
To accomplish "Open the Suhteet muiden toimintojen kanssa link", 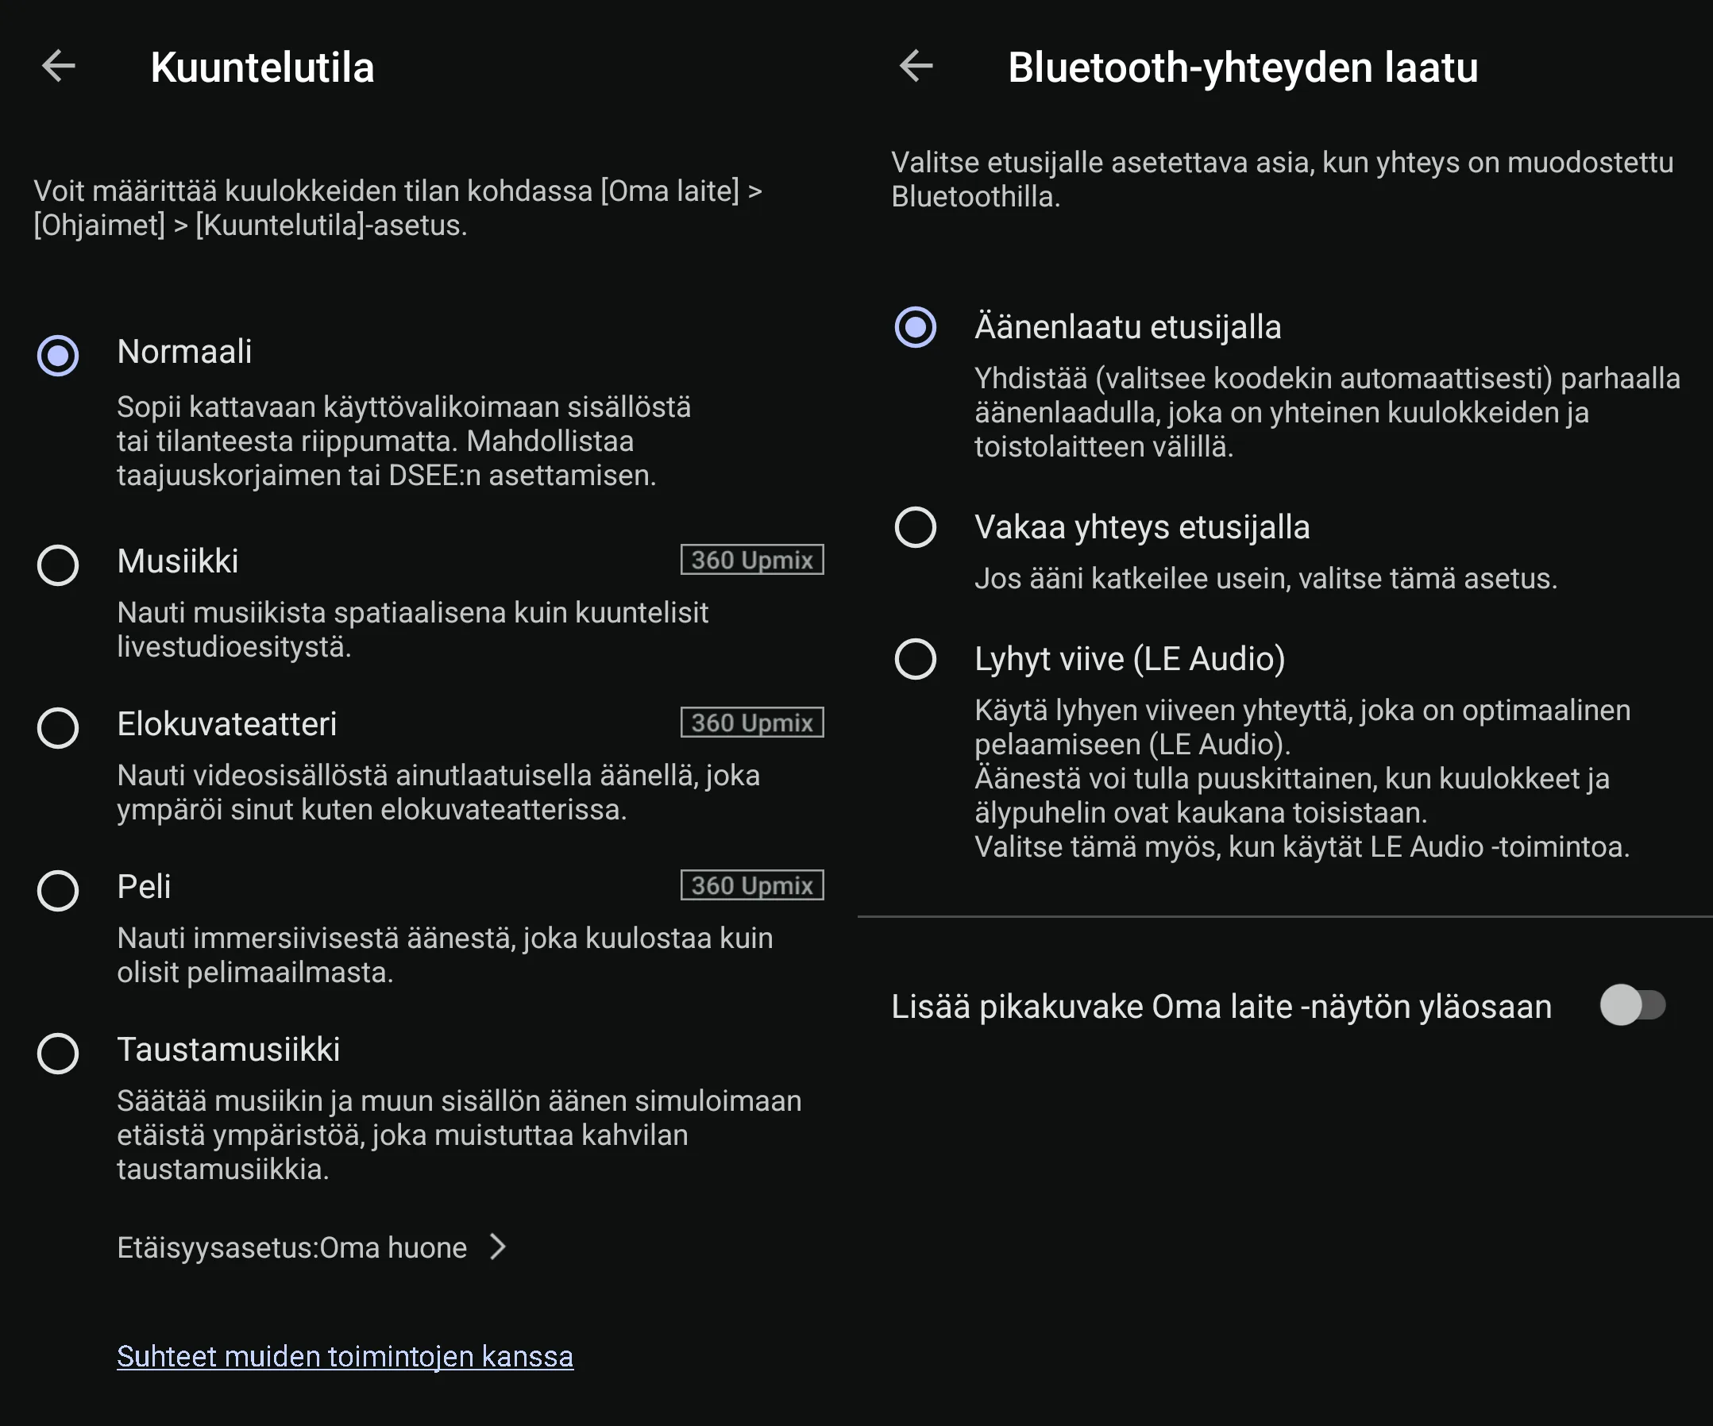I will point(345,1357).
